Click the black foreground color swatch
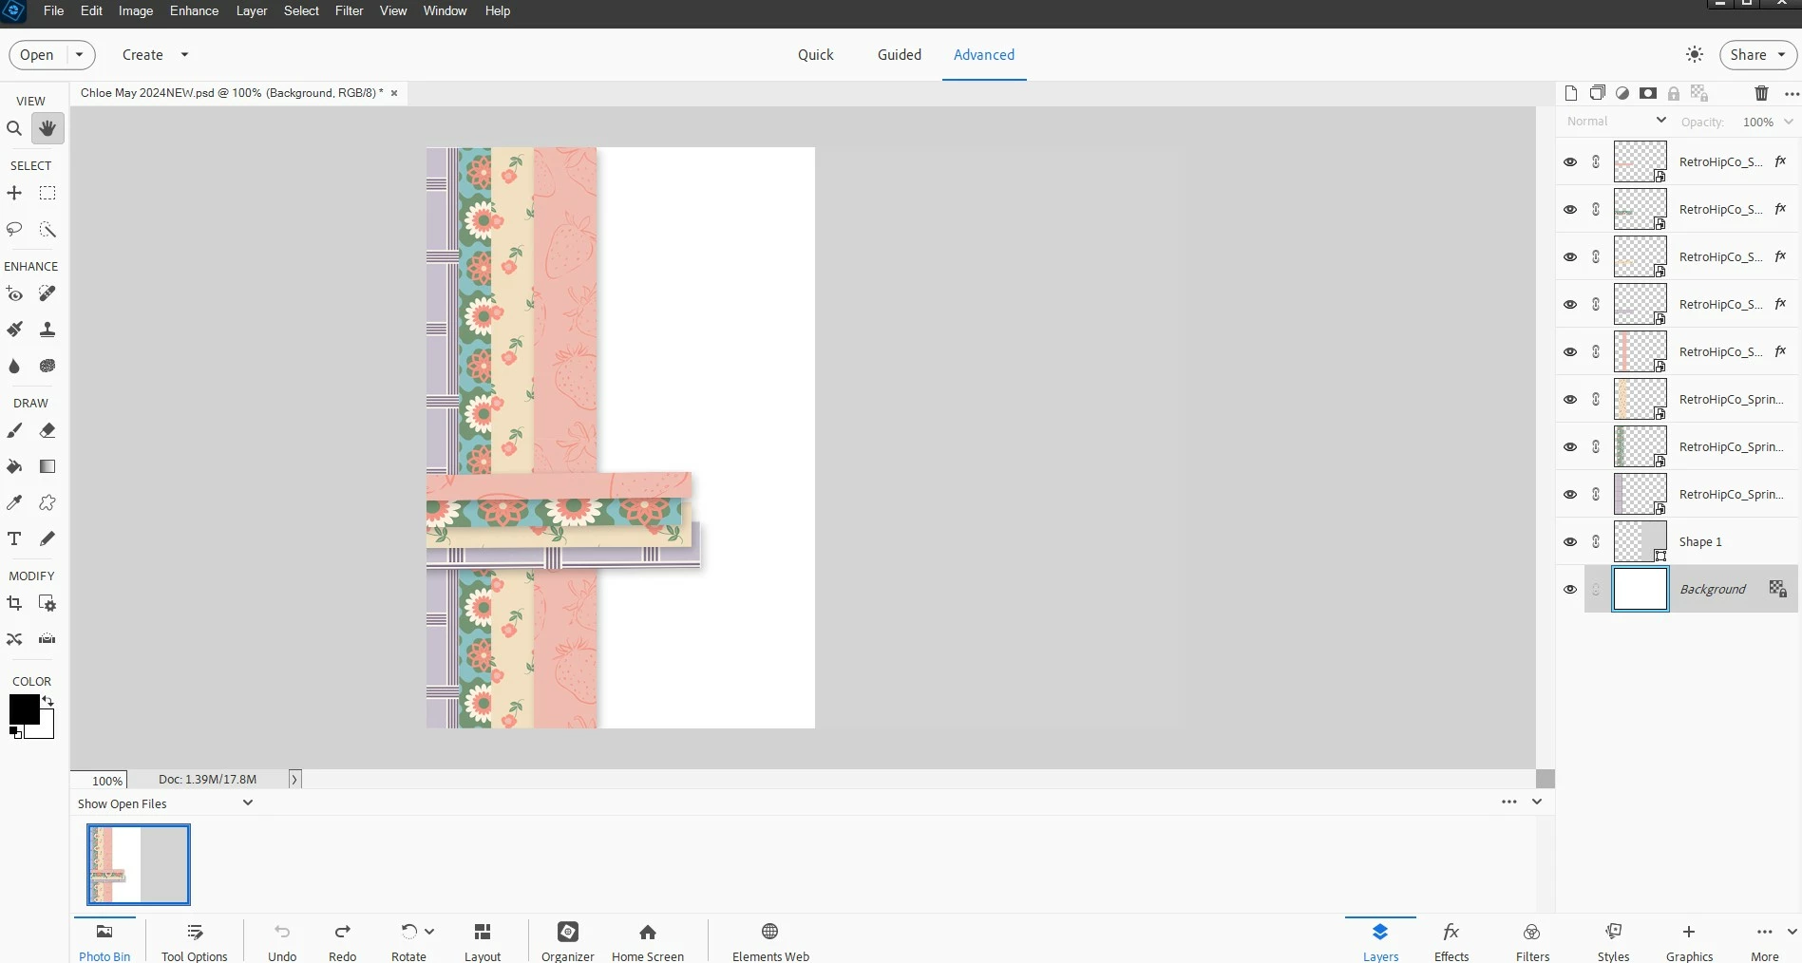Screen dimensions: 1802x963 coord(23,707)
